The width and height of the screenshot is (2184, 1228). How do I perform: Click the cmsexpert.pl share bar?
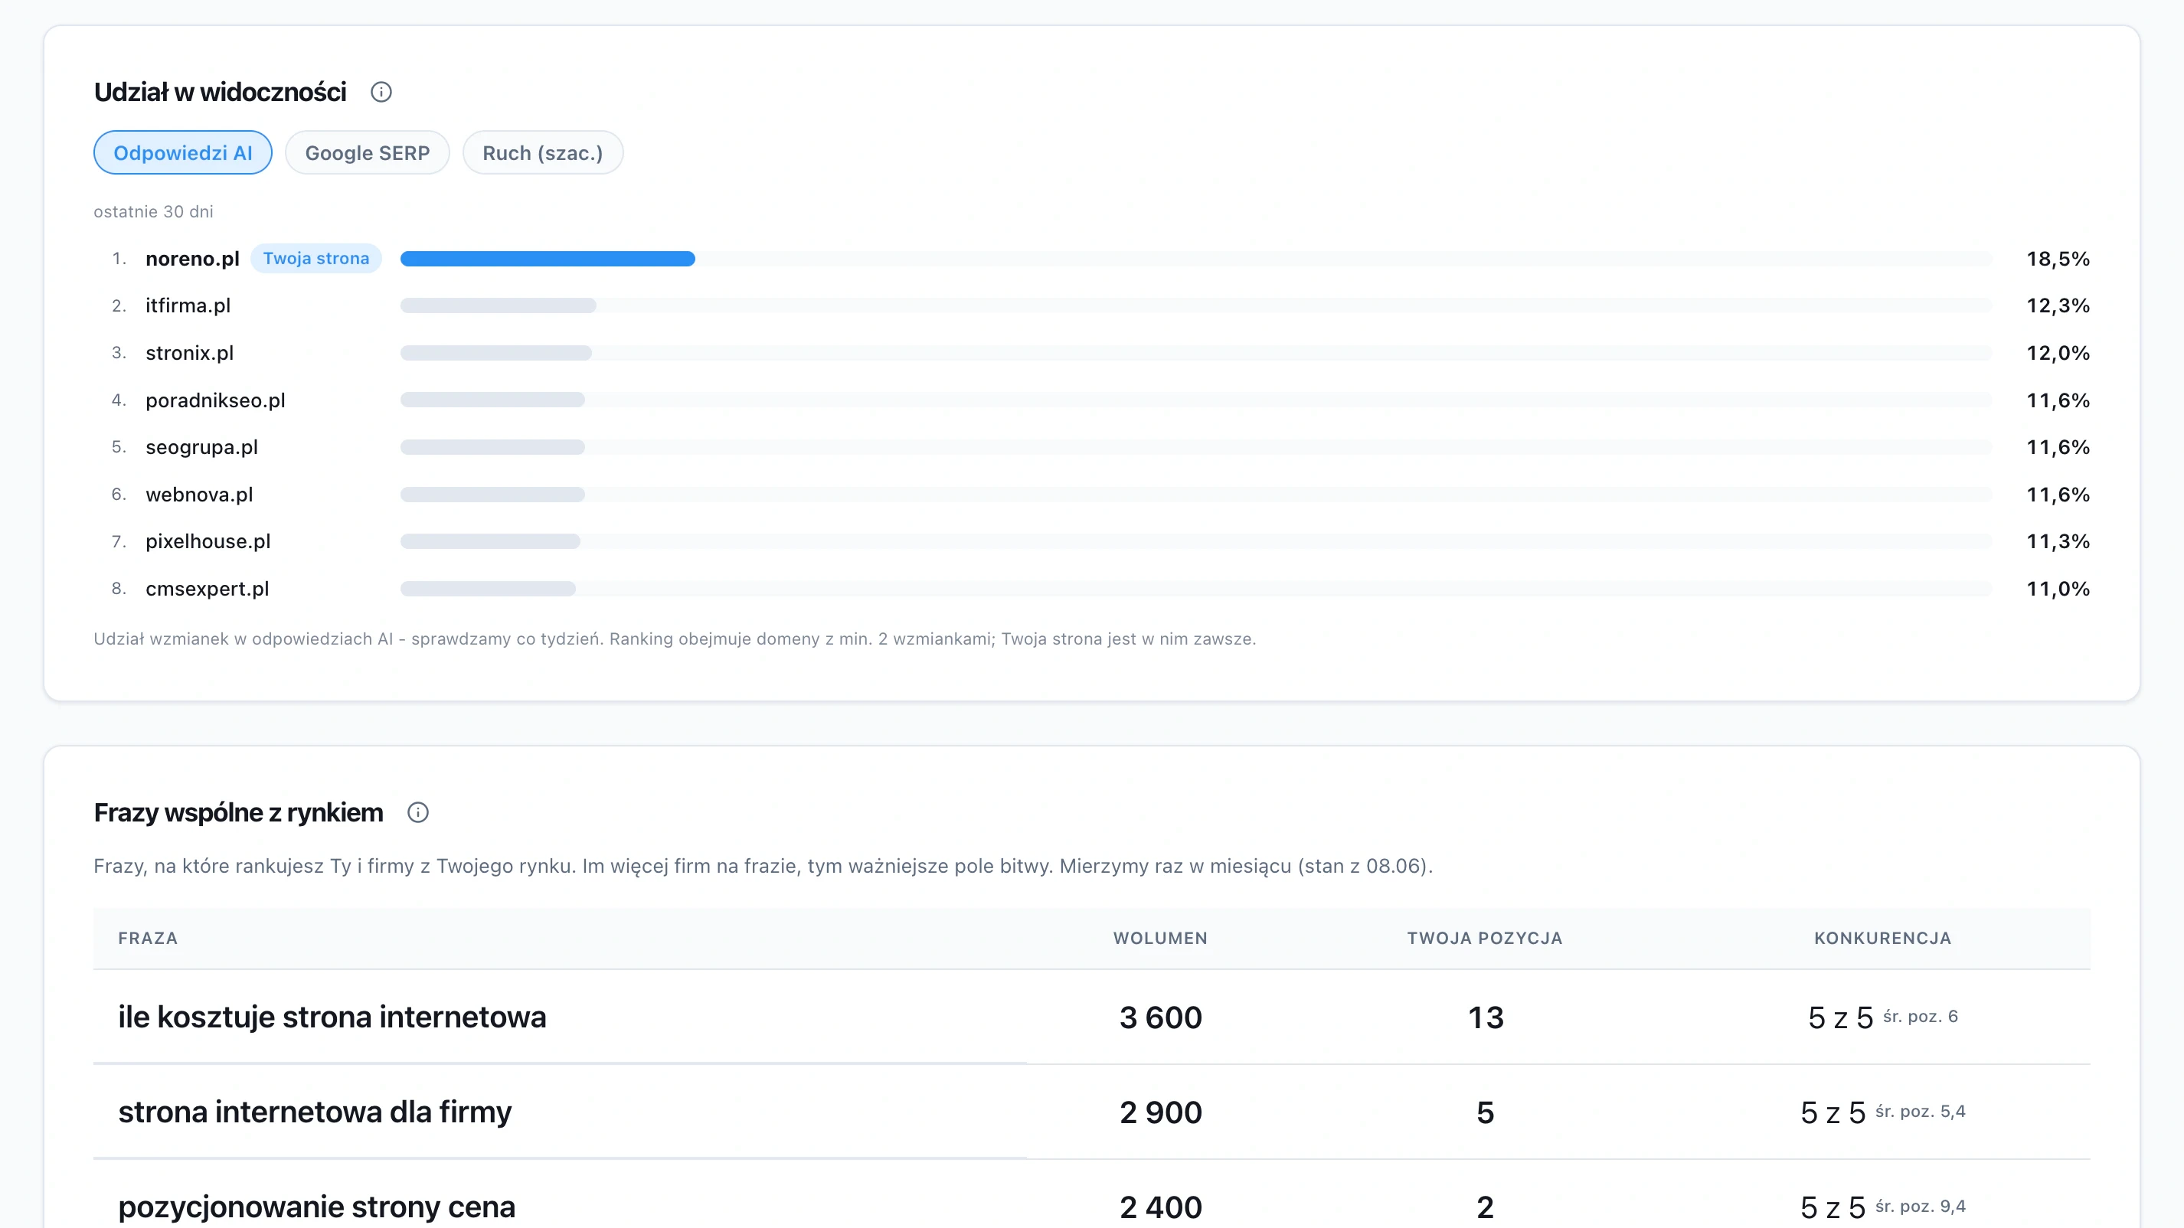(489, 588)
